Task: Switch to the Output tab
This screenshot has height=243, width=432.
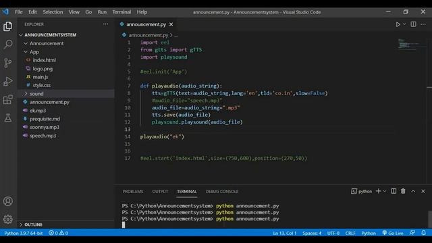Action: [160, 191]
